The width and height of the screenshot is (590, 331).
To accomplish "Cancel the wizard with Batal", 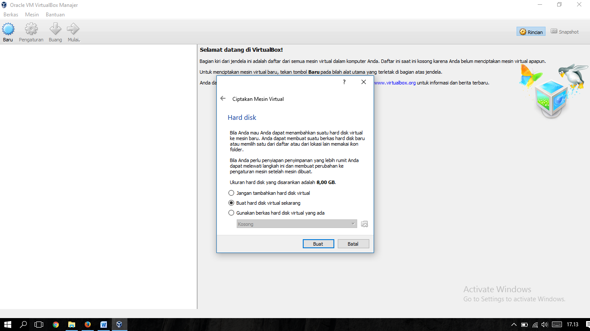I will click(x=353, y=244).
